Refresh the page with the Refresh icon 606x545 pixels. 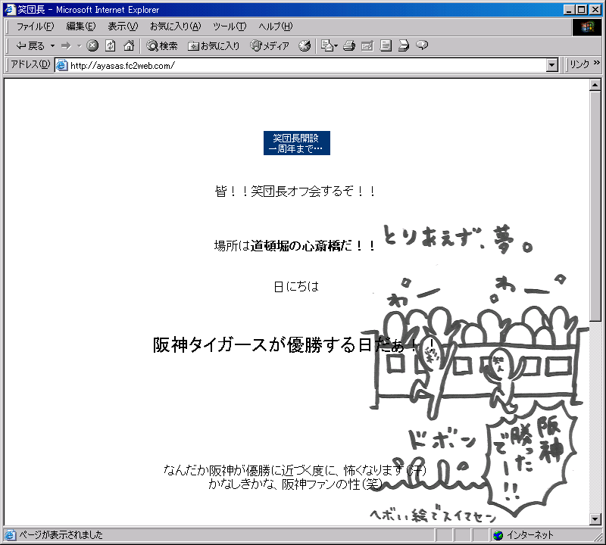[x=111, y=46]
